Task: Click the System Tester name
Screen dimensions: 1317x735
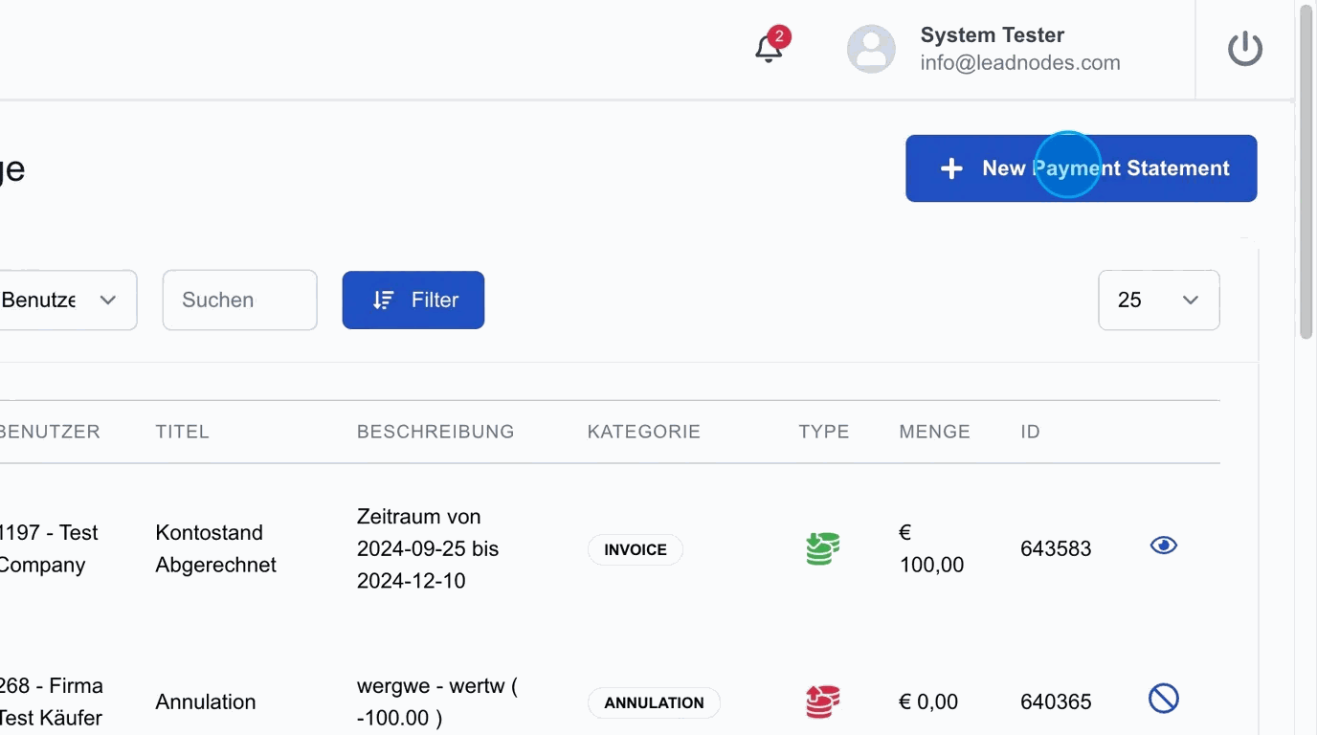Action: 993,35
